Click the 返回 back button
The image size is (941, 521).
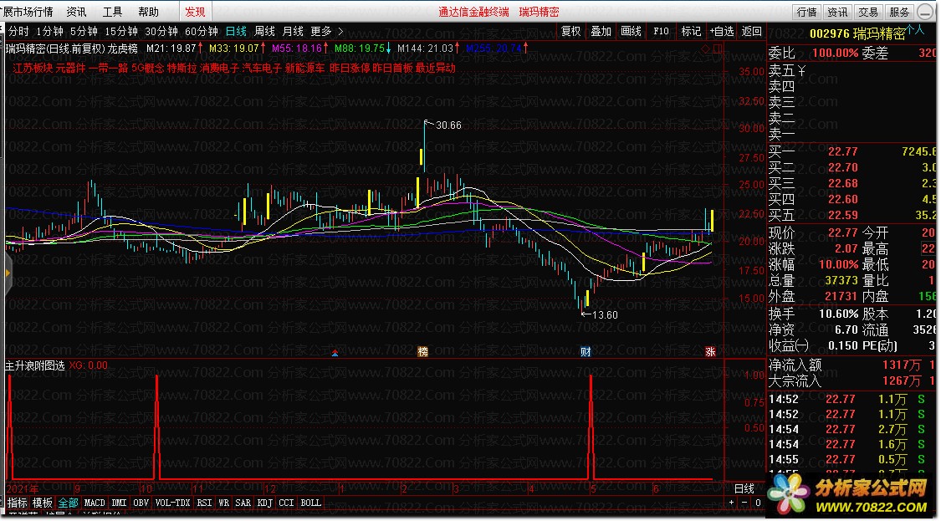(x=751, y=31)
